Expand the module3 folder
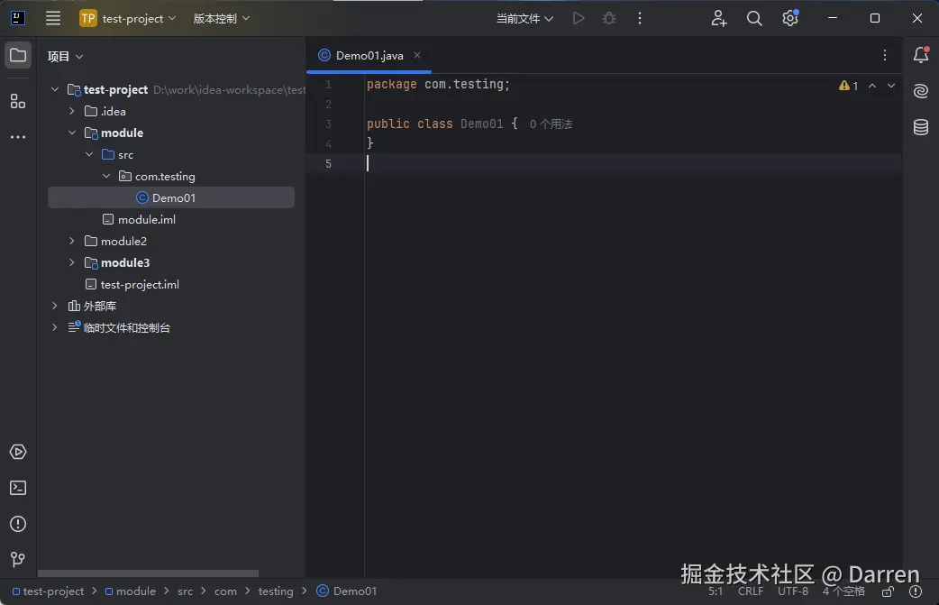The width and height of the screenshot is (939, 605). (x=72, y=262)
